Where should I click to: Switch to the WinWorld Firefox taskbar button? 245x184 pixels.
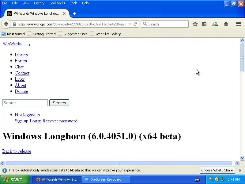(57, 180)
